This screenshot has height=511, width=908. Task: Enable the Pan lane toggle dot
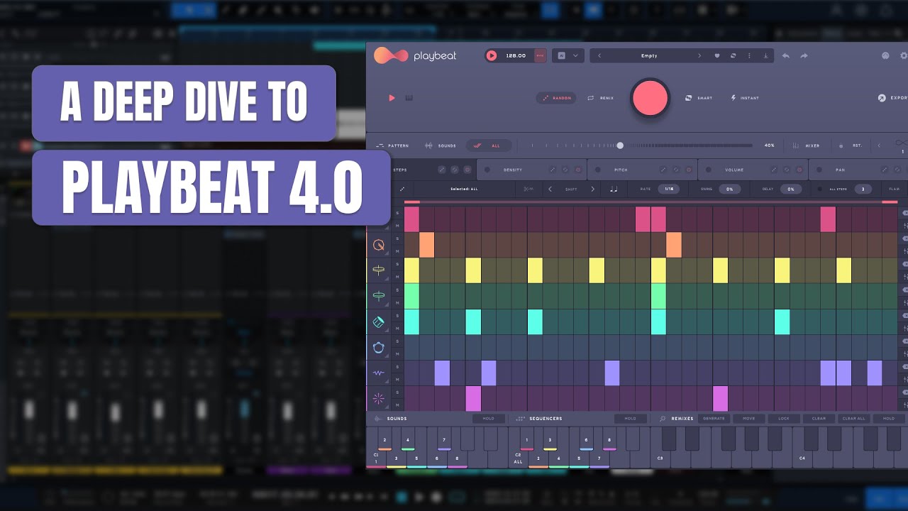pyautogui.click(x=819, y=170)
